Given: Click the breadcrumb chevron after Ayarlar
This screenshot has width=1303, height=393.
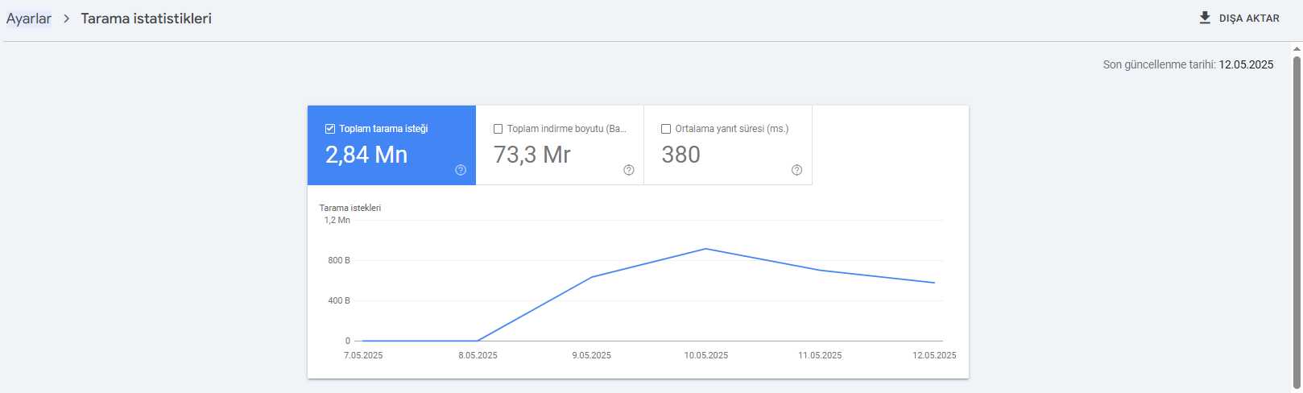Looking at the screenshot, I should [67, 19].
